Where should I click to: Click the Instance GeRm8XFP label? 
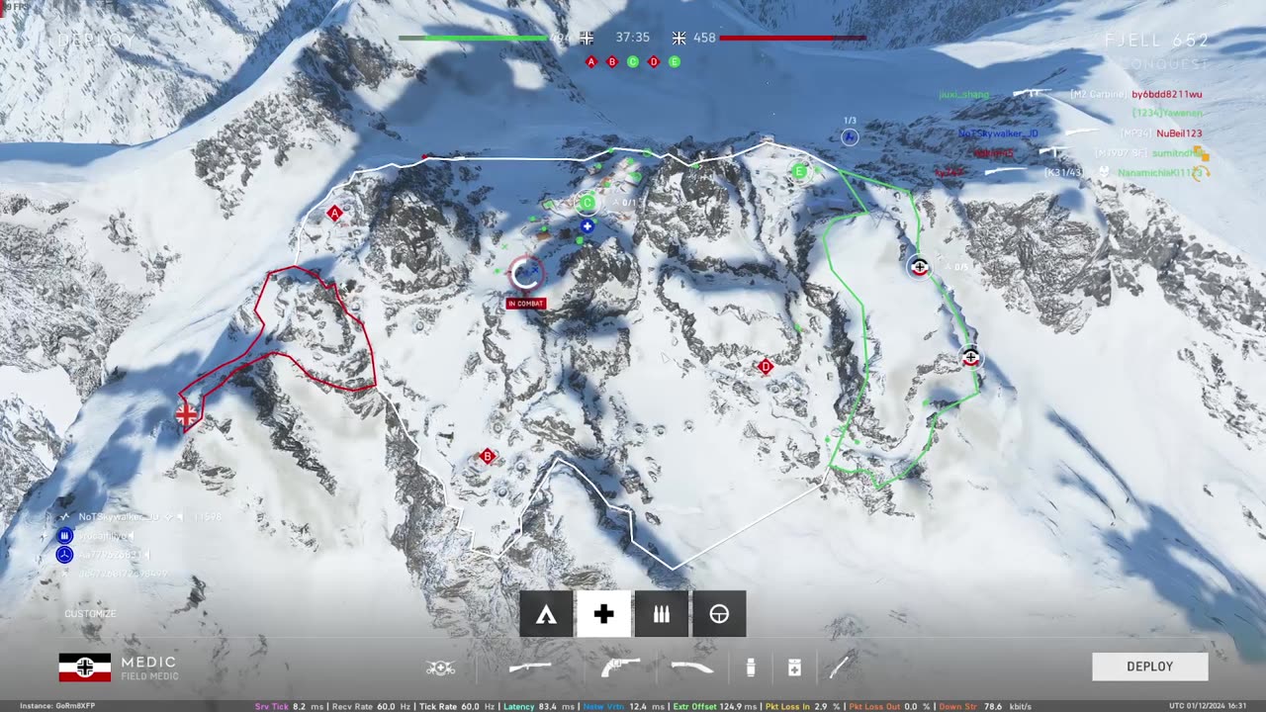point(57,706)
